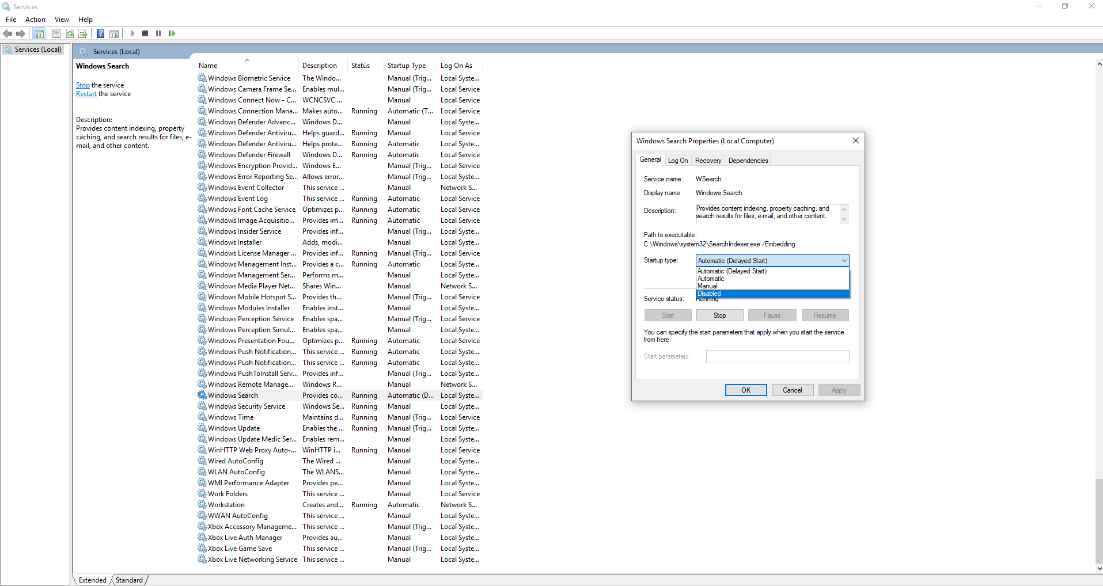Click the Stop Service square icon
The image size is (1103, 586).
(145, 33)
